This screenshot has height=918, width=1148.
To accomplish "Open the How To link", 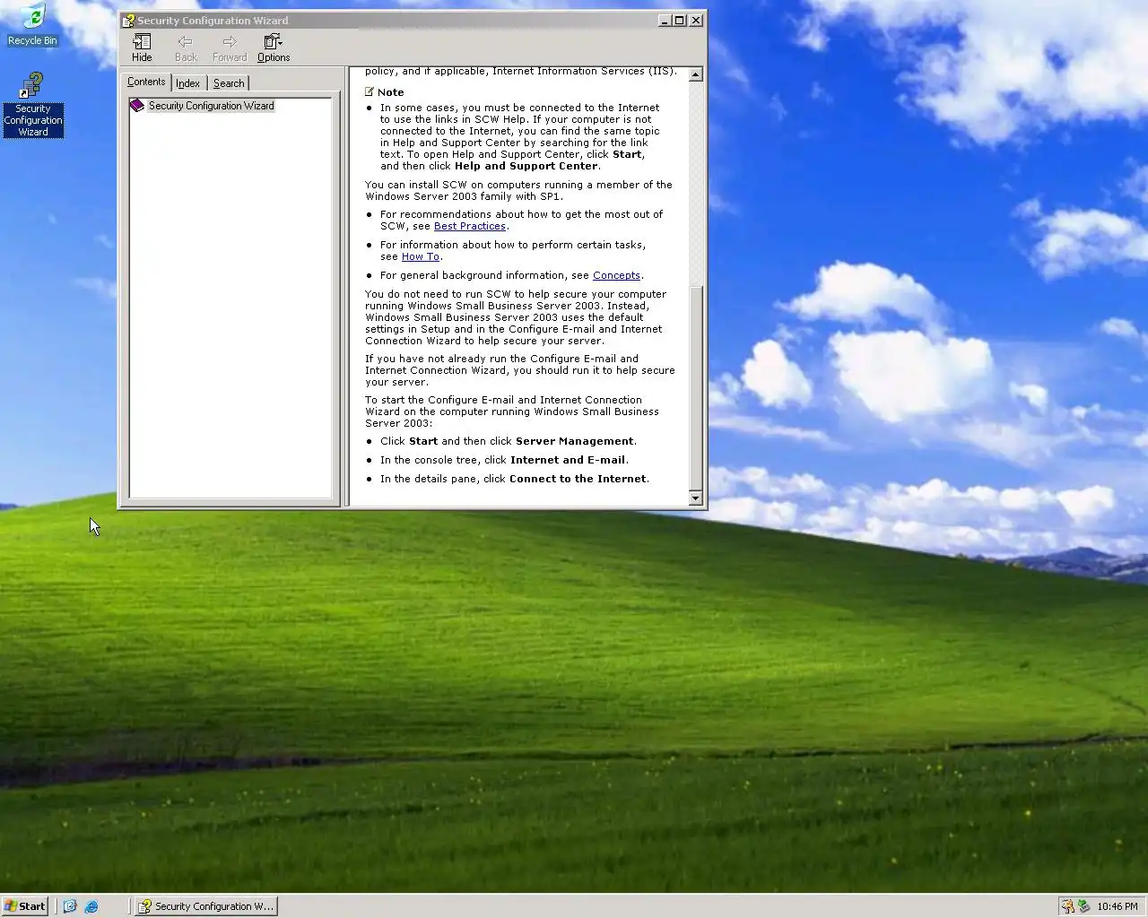I will 421,256.
